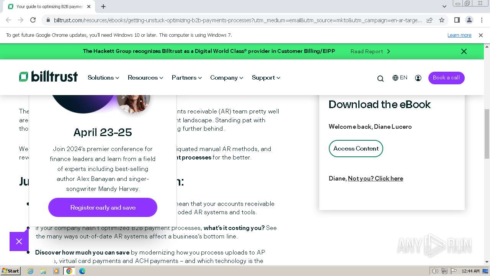Screen dimensions: 490x276
Task: Launch Internet Explorer from taskbar
Action: 30,271
